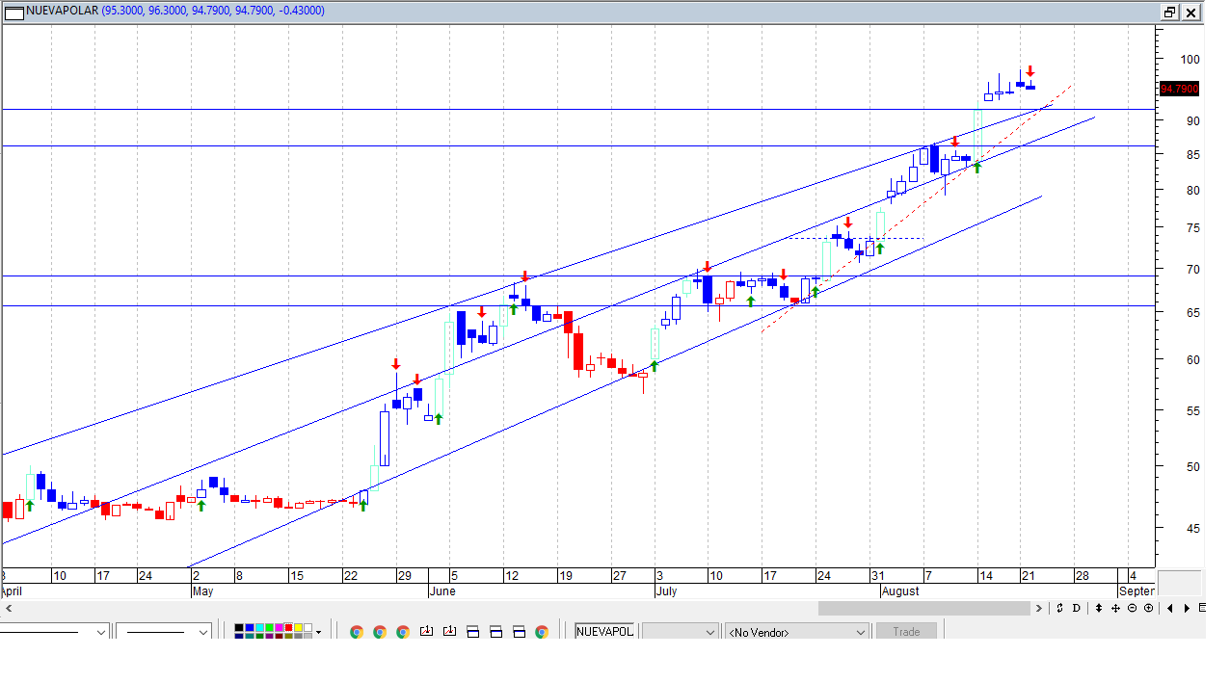The width and height of the screenshot is (1230, 682).
Task: Go to previous chart with left triangle
Action: click(1170, 608)
